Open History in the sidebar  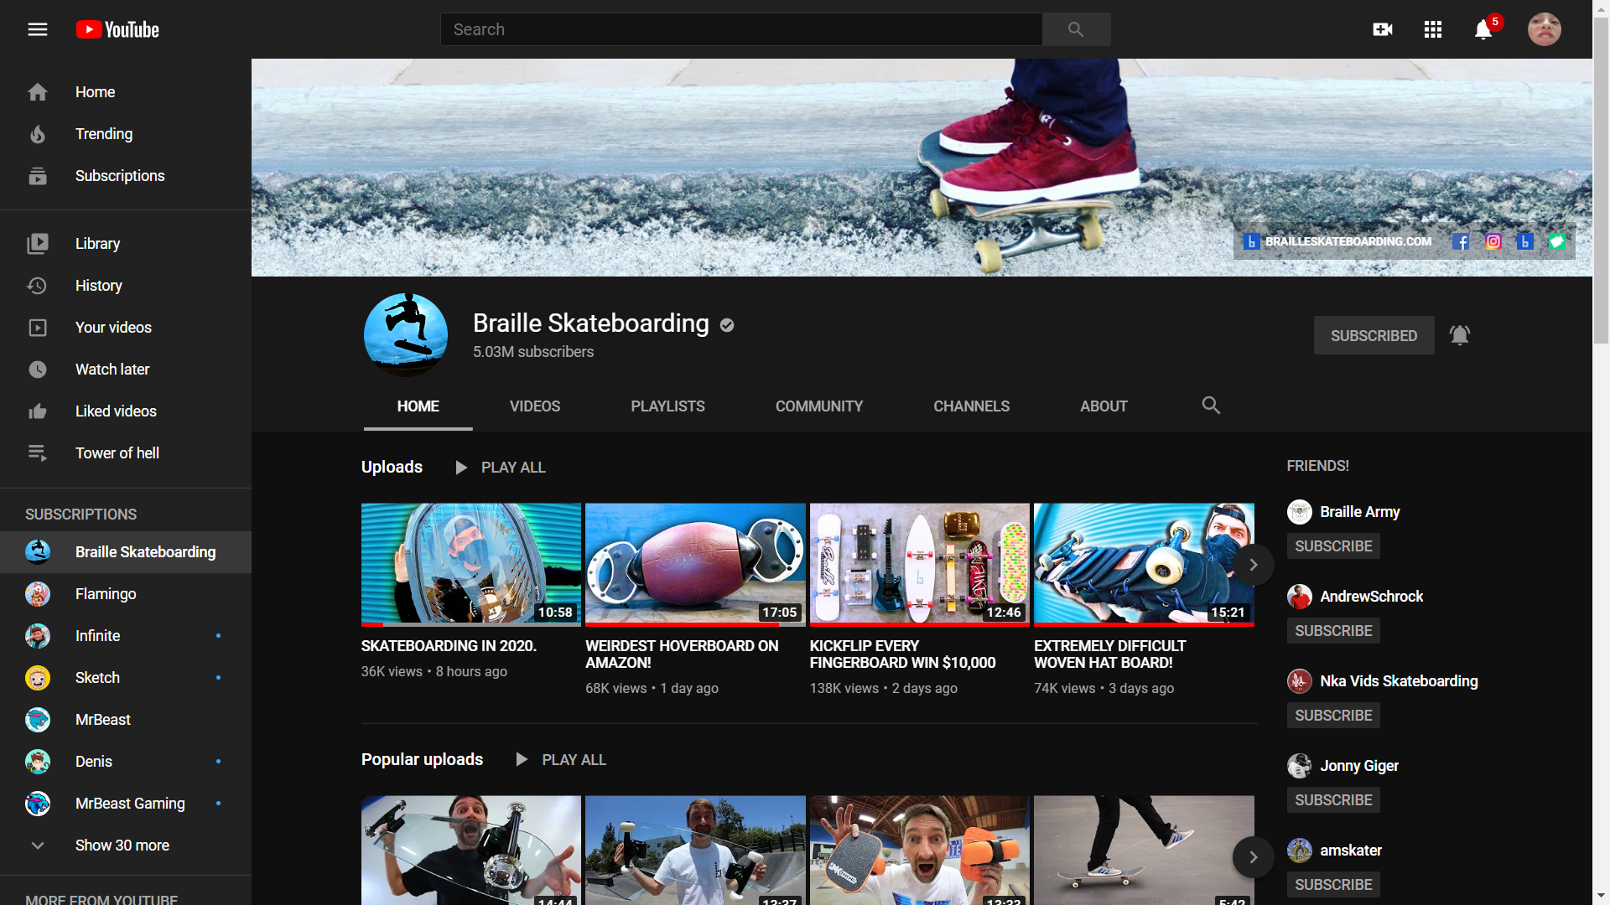point(126,286)
